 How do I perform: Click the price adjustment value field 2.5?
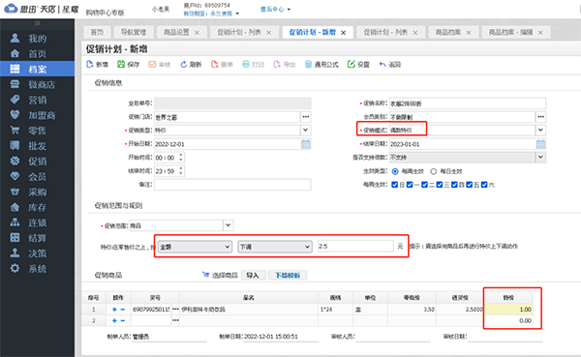(355, 247)
